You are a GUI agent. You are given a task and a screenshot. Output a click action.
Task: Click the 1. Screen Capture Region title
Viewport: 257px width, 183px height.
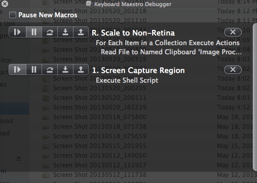click(138, 70)
